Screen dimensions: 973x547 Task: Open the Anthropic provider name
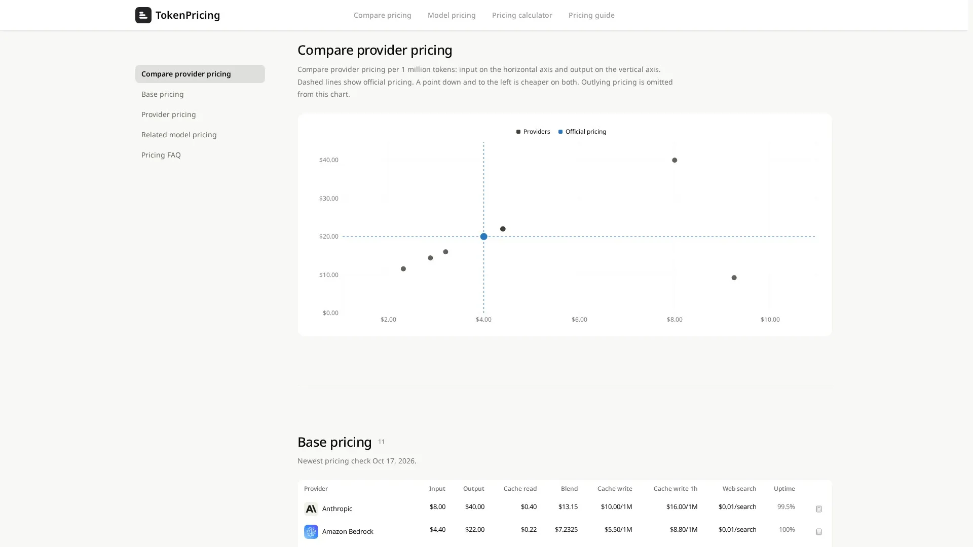337,509
